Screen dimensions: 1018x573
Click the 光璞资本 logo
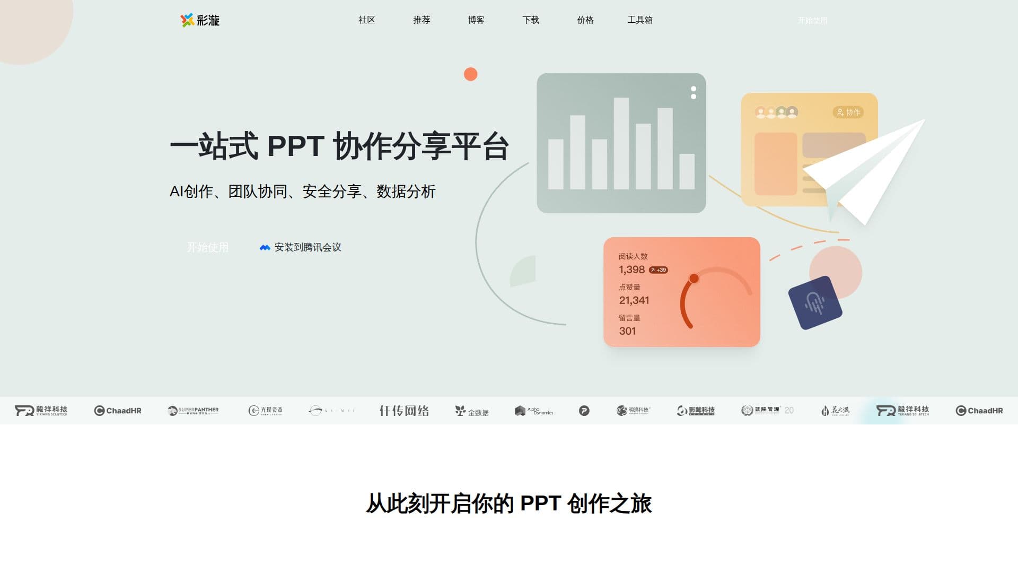point(265,411)
